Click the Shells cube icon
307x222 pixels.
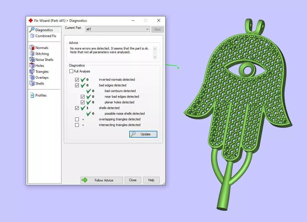[x=32, y=83]
